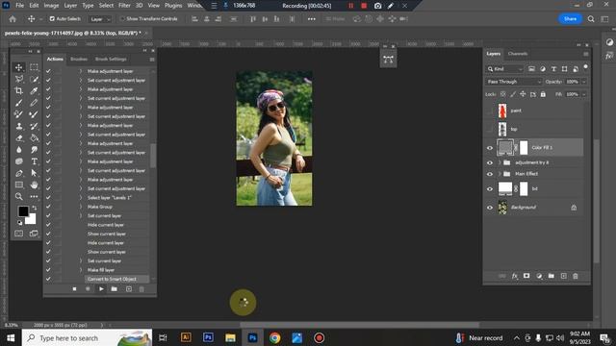Open the Select menu
616x346 pixels.
pos(106,6)
